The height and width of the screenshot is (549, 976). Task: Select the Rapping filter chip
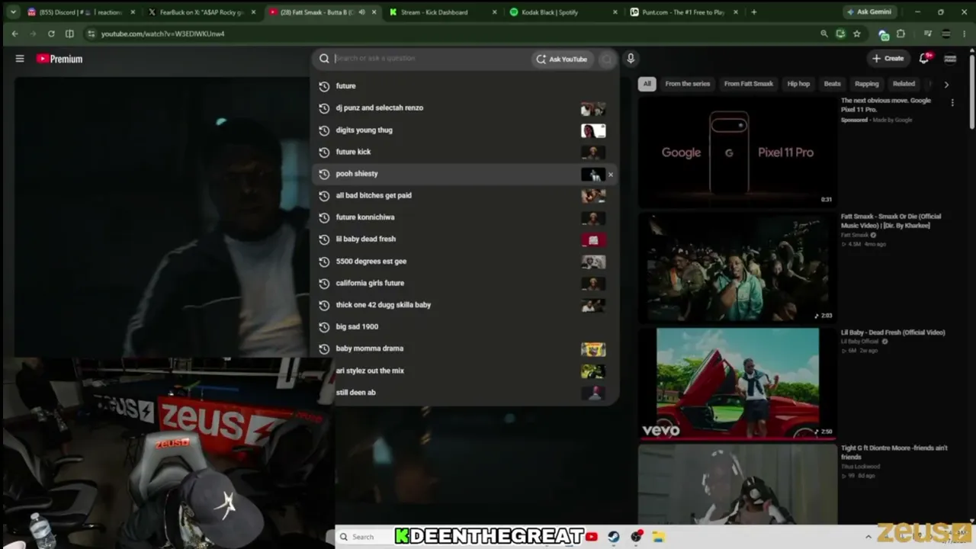point(866,84)
